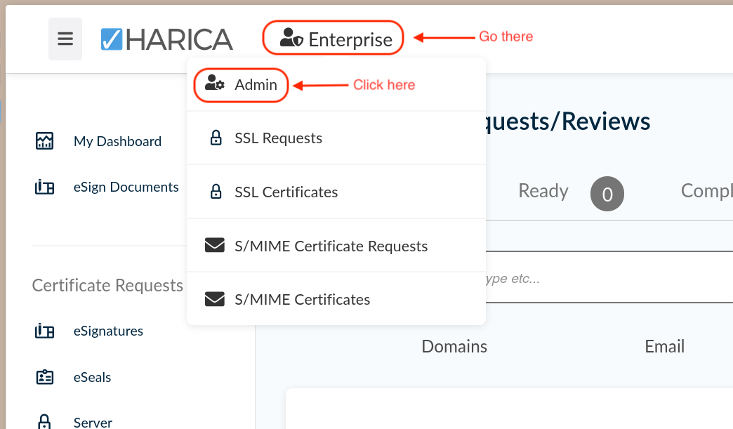The height and width of the screenshot is (429, 733).
Task: Toggle the hamburger sidebar menu button
Action: 65,39
